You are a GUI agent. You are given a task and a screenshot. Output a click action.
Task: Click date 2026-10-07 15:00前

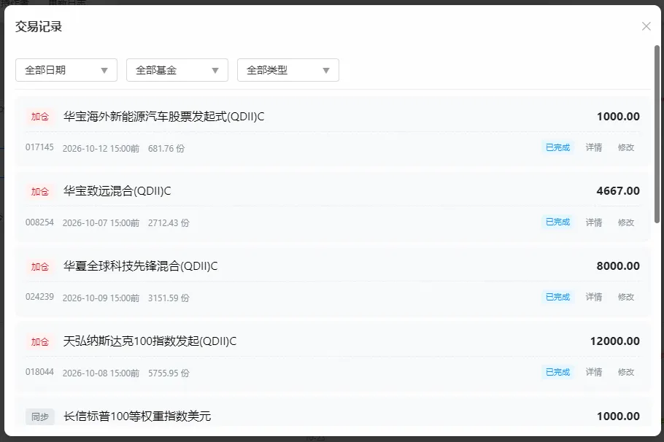click(x=101, y=223)
